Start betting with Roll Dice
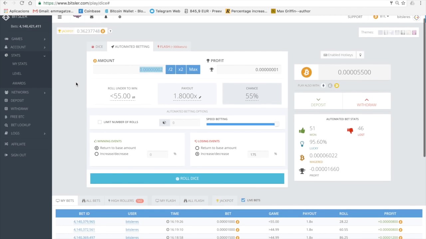426x239 pixels. [187, 179]
